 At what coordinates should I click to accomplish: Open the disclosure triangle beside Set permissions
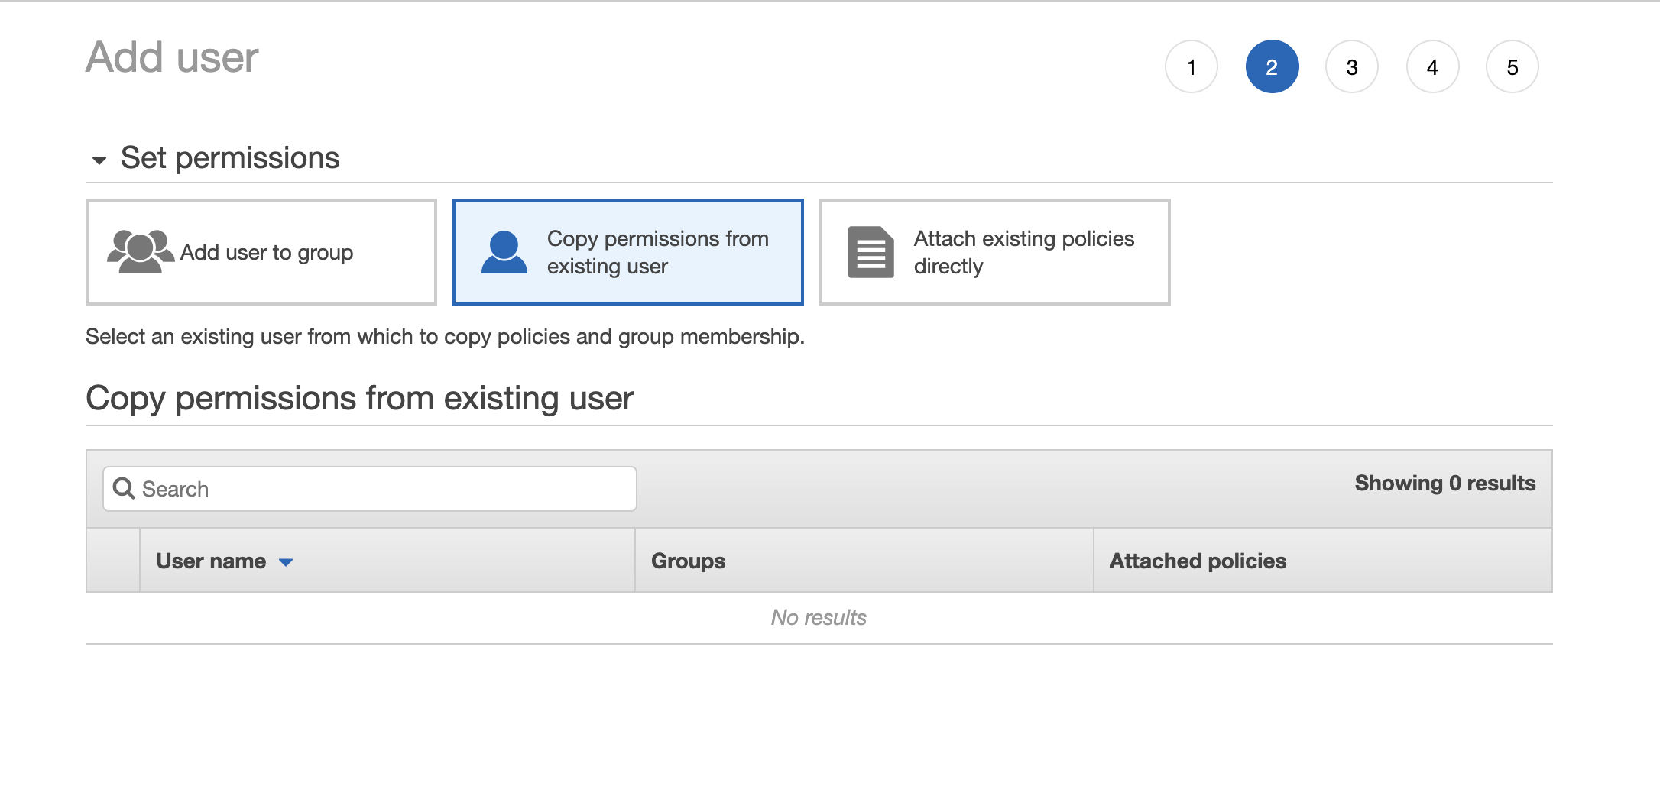tap(99, 160)
